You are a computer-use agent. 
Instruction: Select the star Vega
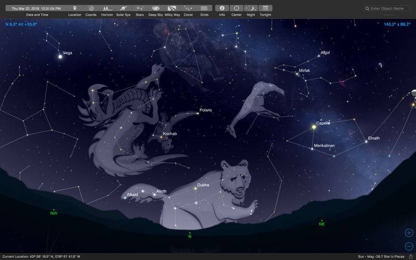(x=60, y=57)
